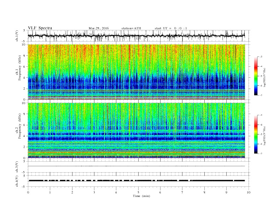This screenshot has height=216, width=280.
Task: Click the '-4' tick on ch.2 colorbar
Action: point(261,125)
